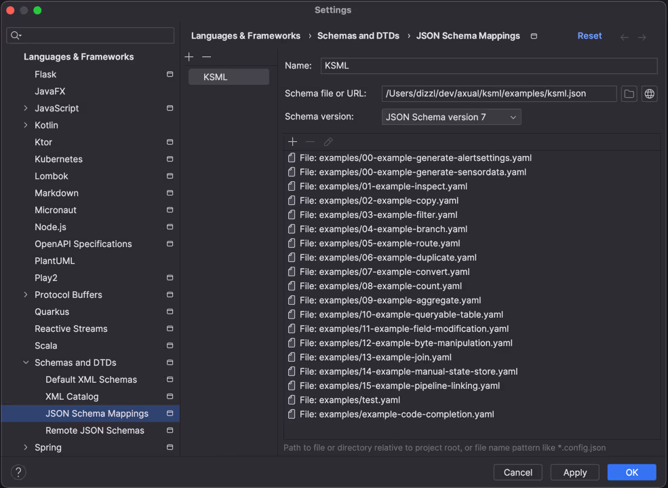Click into the Name text field

pos(489,66)
